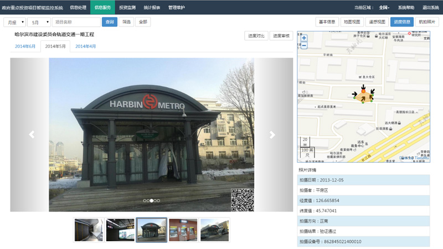443x249 pixels.
Task: Open the 统计报表 menu
Action: (152, 8)
